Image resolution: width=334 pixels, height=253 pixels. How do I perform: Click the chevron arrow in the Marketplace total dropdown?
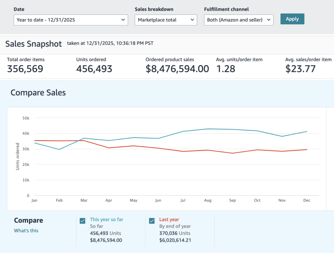coord(192,20)
